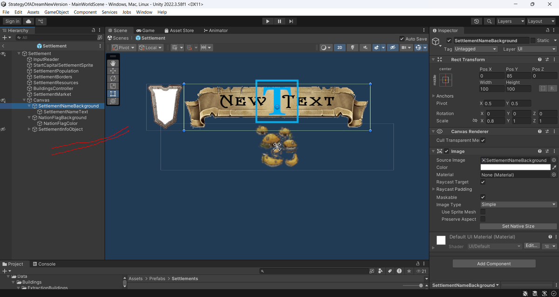Toggle scene lighting button
Image resolution: width=559 pixels, height=297 pixels.
click(x=353, y=47)
